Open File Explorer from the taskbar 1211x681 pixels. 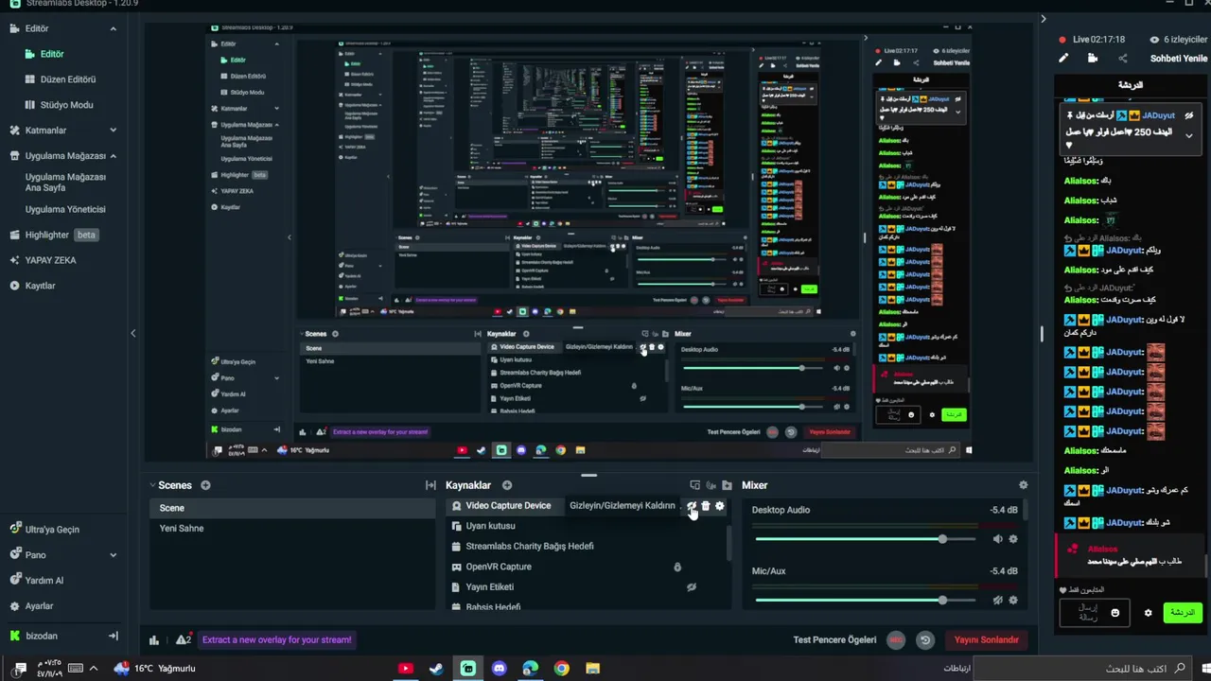593,669
